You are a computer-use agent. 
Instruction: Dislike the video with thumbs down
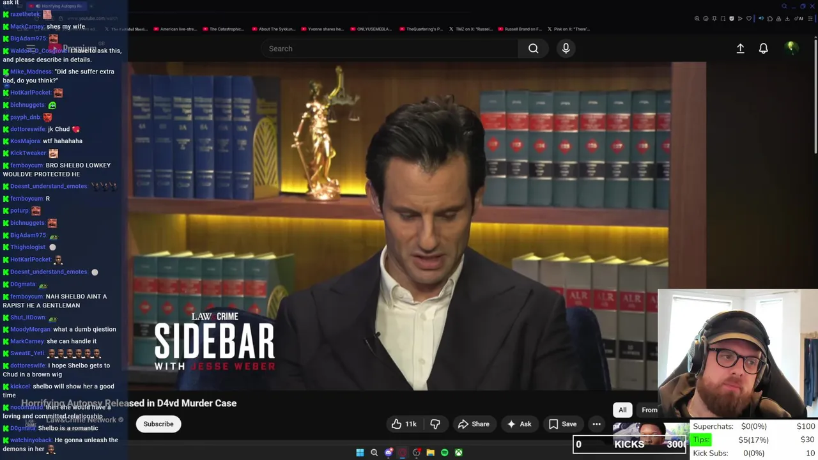click(x=435, y=424)
